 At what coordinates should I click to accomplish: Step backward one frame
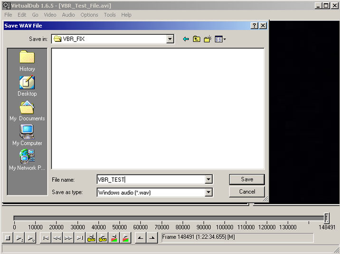[x=57, y=238]
